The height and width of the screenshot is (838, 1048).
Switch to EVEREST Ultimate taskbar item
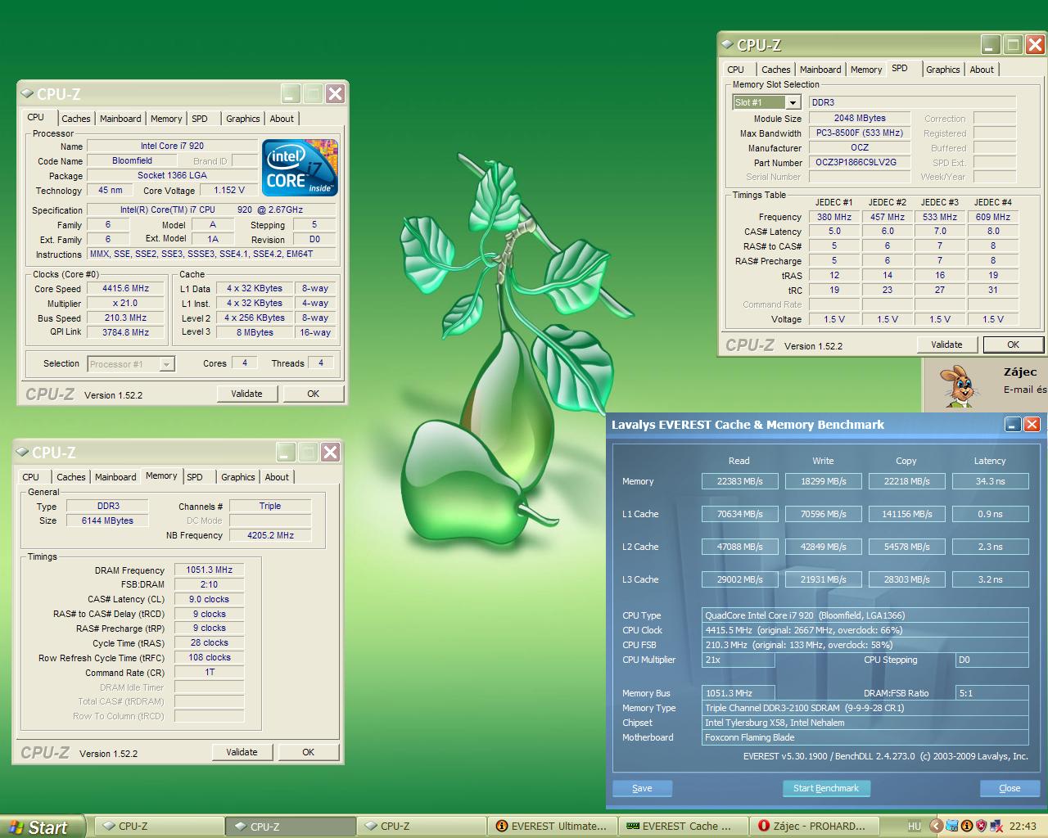[x=552, y=827]
